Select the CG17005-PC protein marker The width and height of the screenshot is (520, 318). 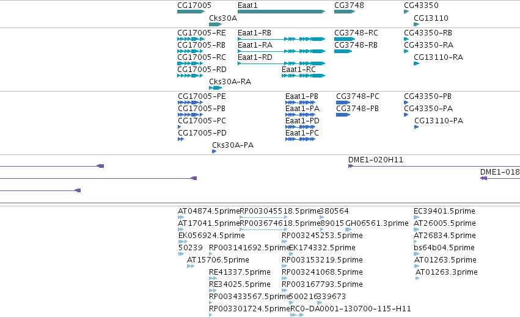coord(180,127)
